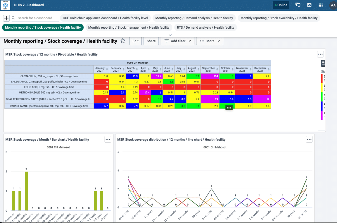Open the apps grid menu
The image size is (337, 223).
tap(320, 5)
